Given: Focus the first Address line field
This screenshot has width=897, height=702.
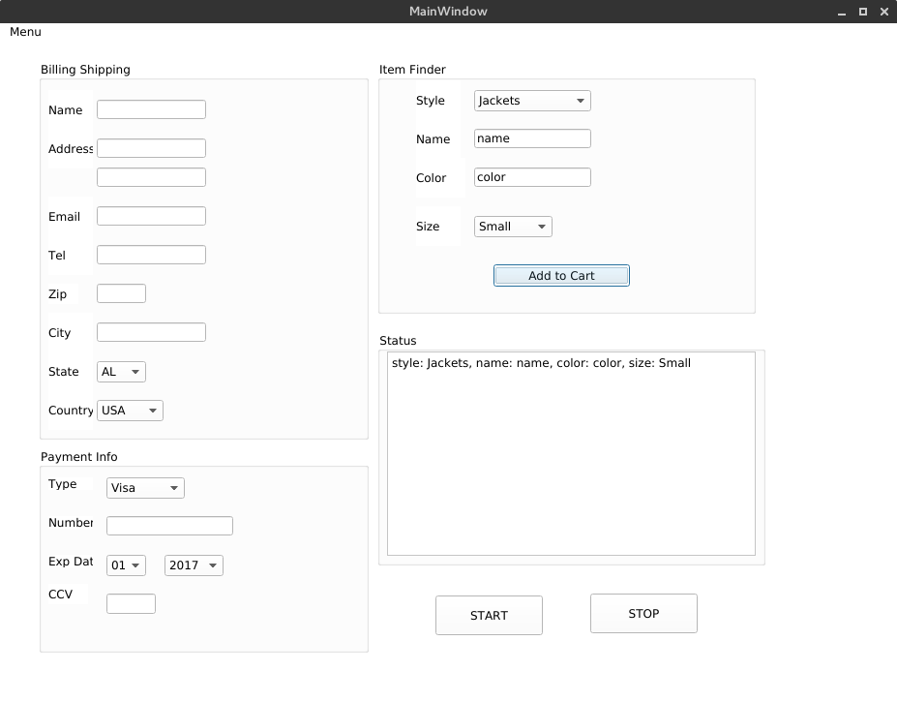Looking at the screenshot, I should (x=151, y=148).
